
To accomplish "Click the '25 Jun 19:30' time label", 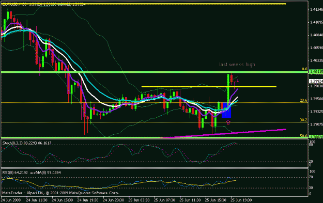I will [x=241, y=200].
